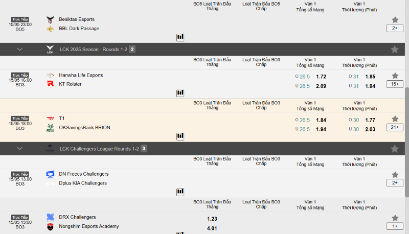Click the T1 team logo
Screen dimensions: 409x234
[x=50, y=119]
